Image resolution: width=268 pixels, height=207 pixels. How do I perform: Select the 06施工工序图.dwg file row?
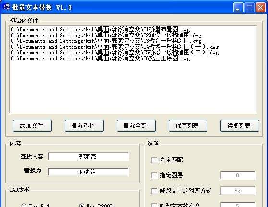134,58
